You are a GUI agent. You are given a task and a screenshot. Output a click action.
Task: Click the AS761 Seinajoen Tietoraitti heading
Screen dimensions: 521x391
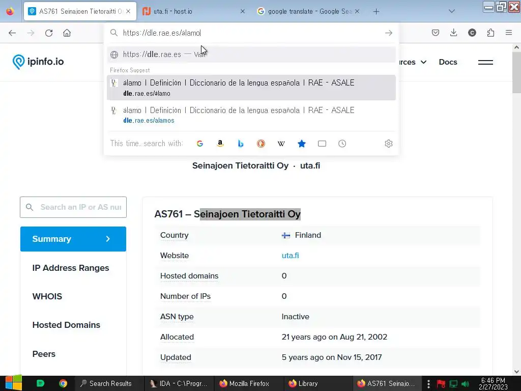coord(227,214)
